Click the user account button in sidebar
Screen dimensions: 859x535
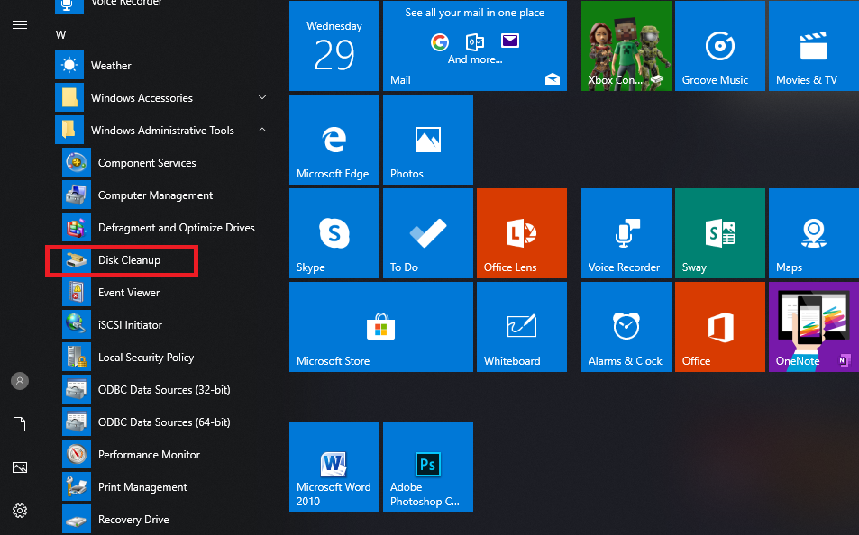pos(20,381)
